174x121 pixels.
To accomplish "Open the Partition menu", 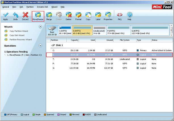I will tap(30, 7).
